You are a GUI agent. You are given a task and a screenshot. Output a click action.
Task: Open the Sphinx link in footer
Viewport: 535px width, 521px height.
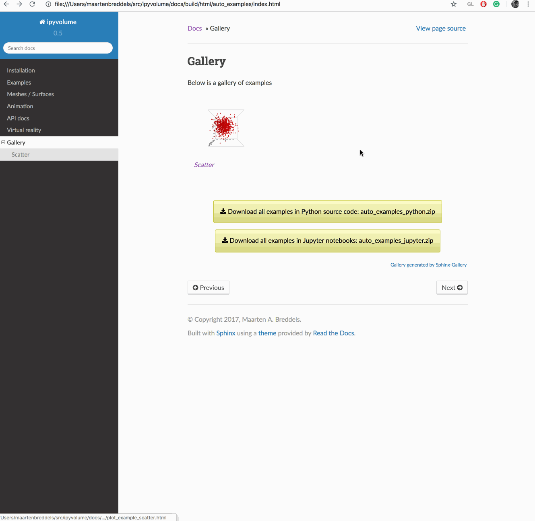226,333
